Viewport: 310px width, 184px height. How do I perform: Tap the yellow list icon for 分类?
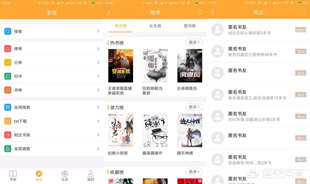tap(8, 62)
